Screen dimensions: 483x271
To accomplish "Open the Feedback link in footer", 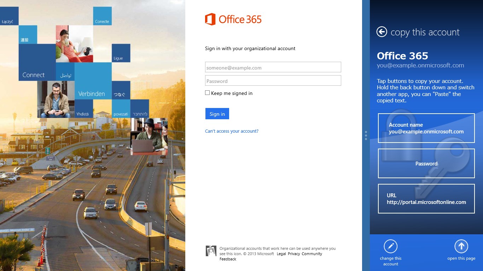I will [228, 259].
